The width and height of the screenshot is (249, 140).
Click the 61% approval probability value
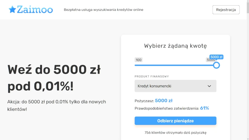(204, 108)
